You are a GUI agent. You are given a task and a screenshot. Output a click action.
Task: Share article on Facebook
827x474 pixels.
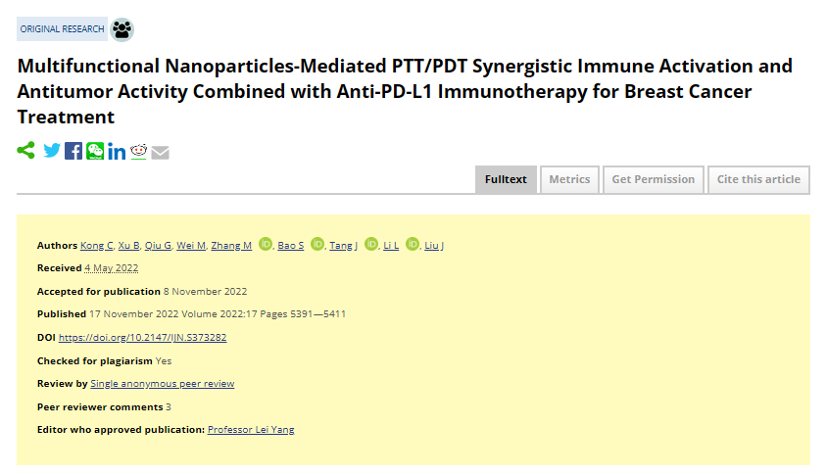pyautogui.click(x=73, y=151)
